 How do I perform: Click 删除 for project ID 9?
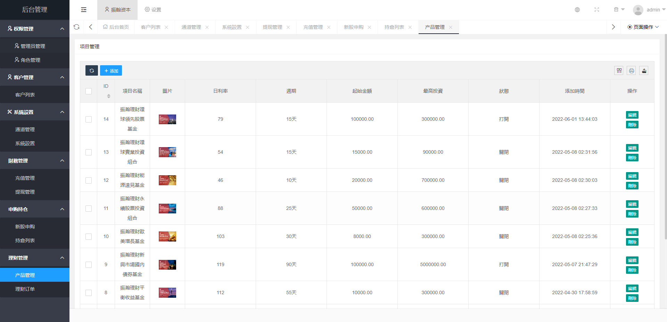[632, 270]
